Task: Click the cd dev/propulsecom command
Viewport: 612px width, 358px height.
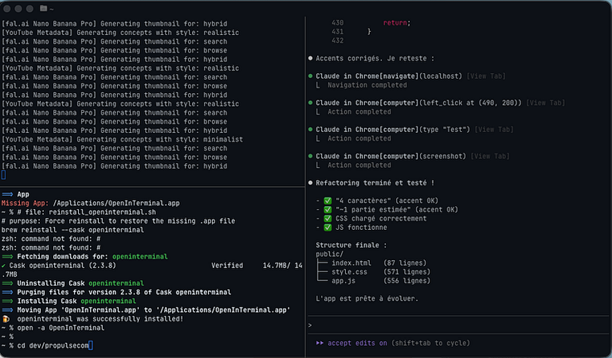Action: point(53,345)
